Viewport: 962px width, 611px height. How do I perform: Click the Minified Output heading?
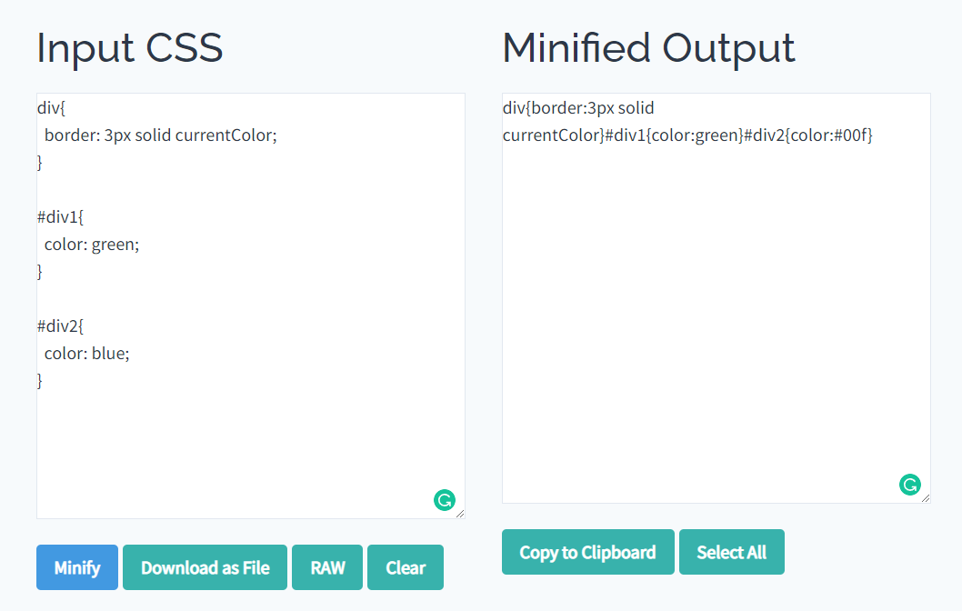click(648, 48)
